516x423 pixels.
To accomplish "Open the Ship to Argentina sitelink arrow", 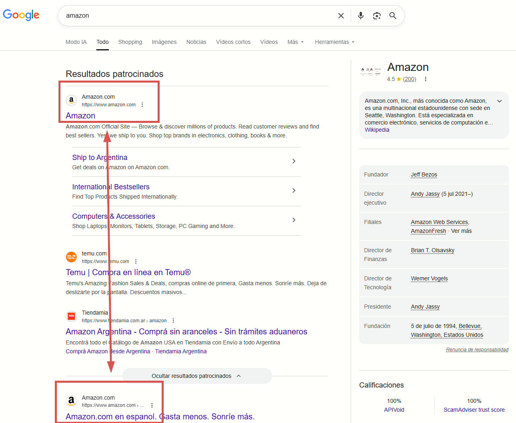I will [x=294, y=161].
